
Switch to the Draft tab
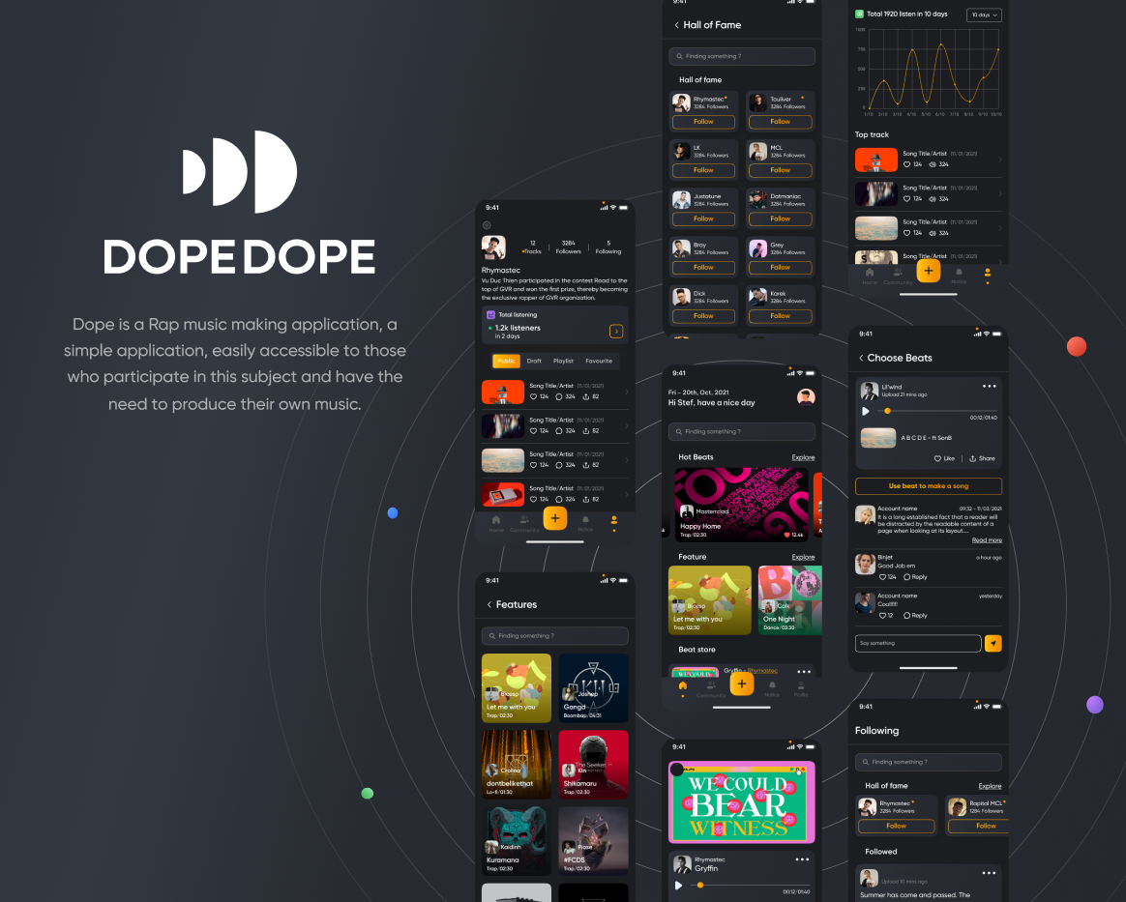pos(534,361)
